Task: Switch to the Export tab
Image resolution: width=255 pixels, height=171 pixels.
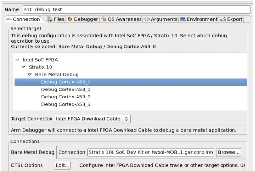Action: tap(232, 19)
